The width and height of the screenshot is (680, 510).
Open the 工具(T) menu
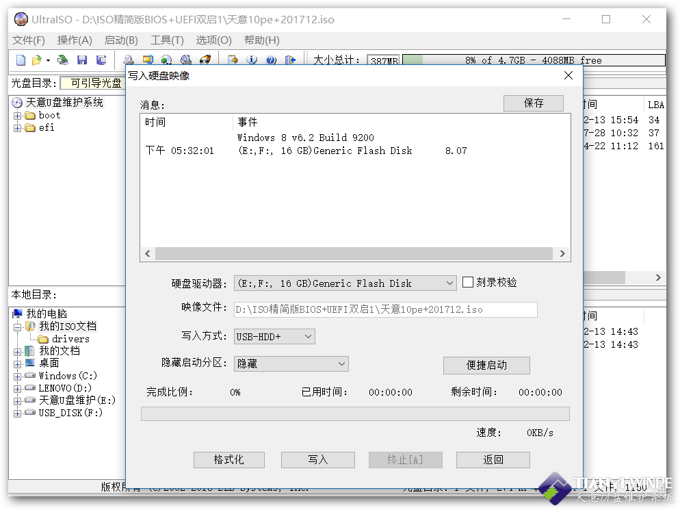(168, 40)
